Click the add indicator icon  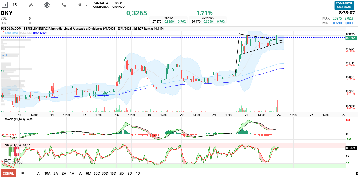(x=64, y=5)
